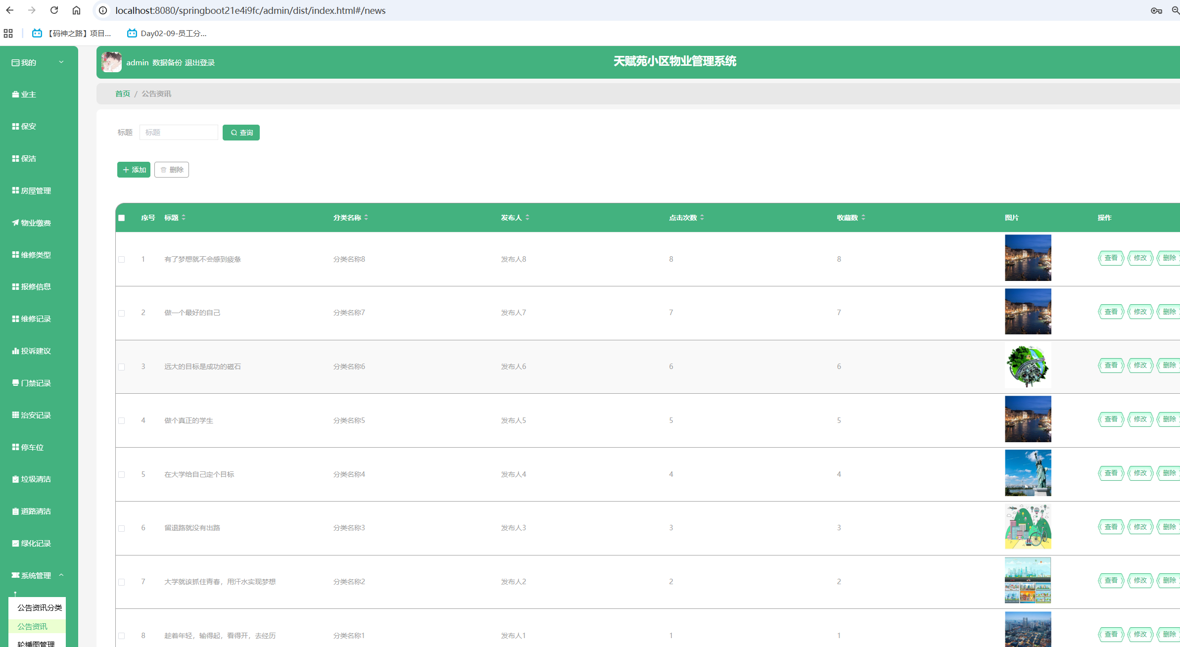The width and height of the screenshot is (1180, 647).
Task: Click the 标题 search input field
Action: (x=179, y=133)
